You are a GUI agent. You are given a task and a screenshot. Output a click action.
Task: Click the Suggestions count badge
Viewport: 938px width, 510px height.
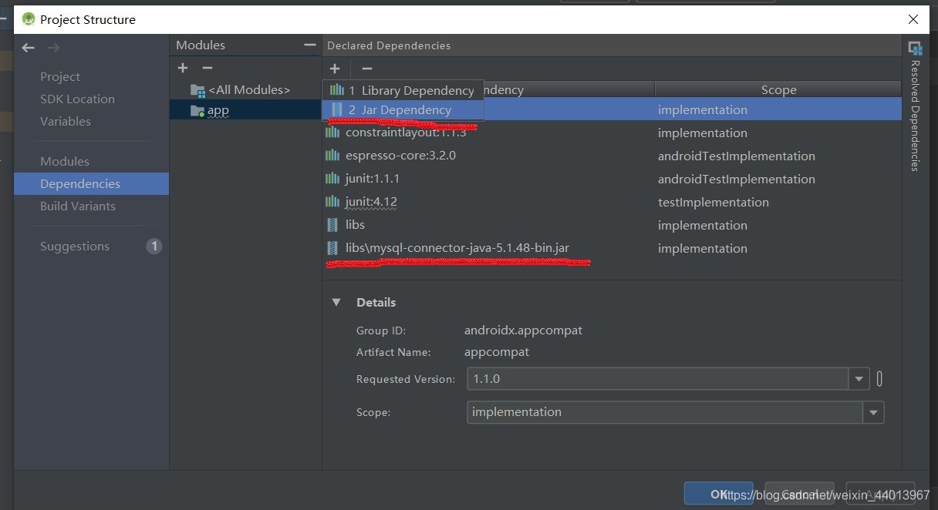point(154,247)
